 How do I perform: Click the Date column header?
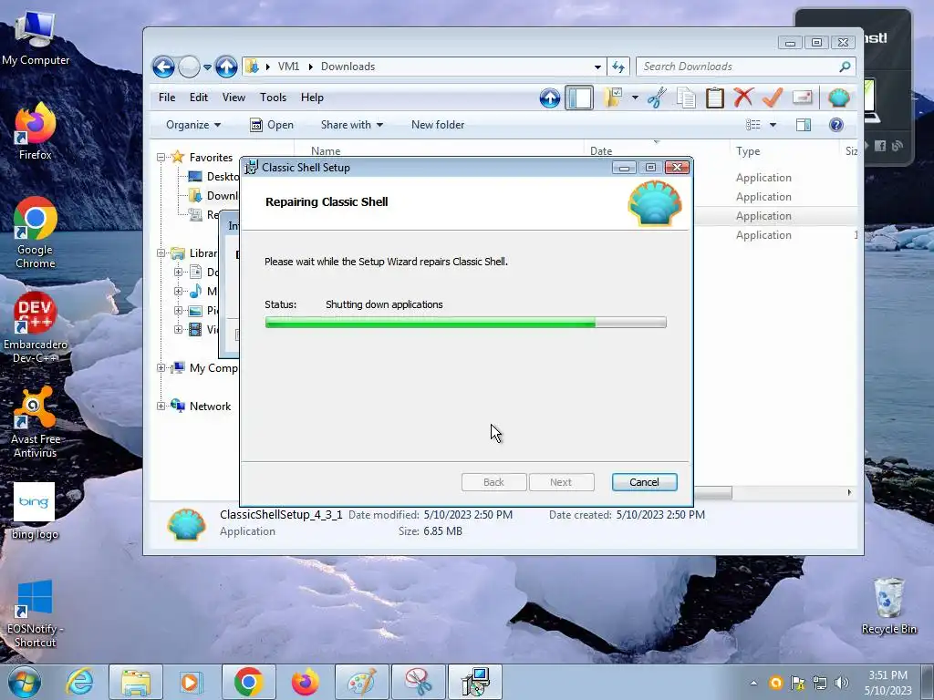pyautogui.click(x=656, y=151)
